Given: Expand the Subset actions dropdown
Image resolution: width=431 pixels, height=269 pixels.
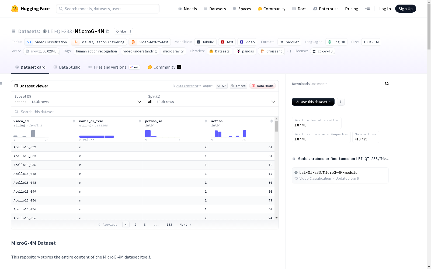Looking at the screenshot, I should point(78,99).
